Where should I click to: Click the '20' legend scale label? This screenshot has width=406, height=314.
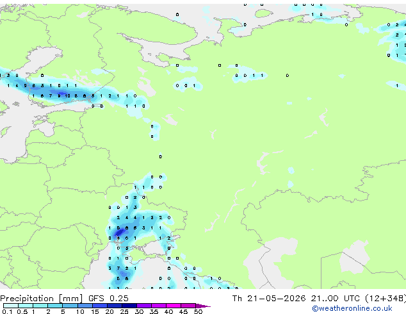[110, 311]
